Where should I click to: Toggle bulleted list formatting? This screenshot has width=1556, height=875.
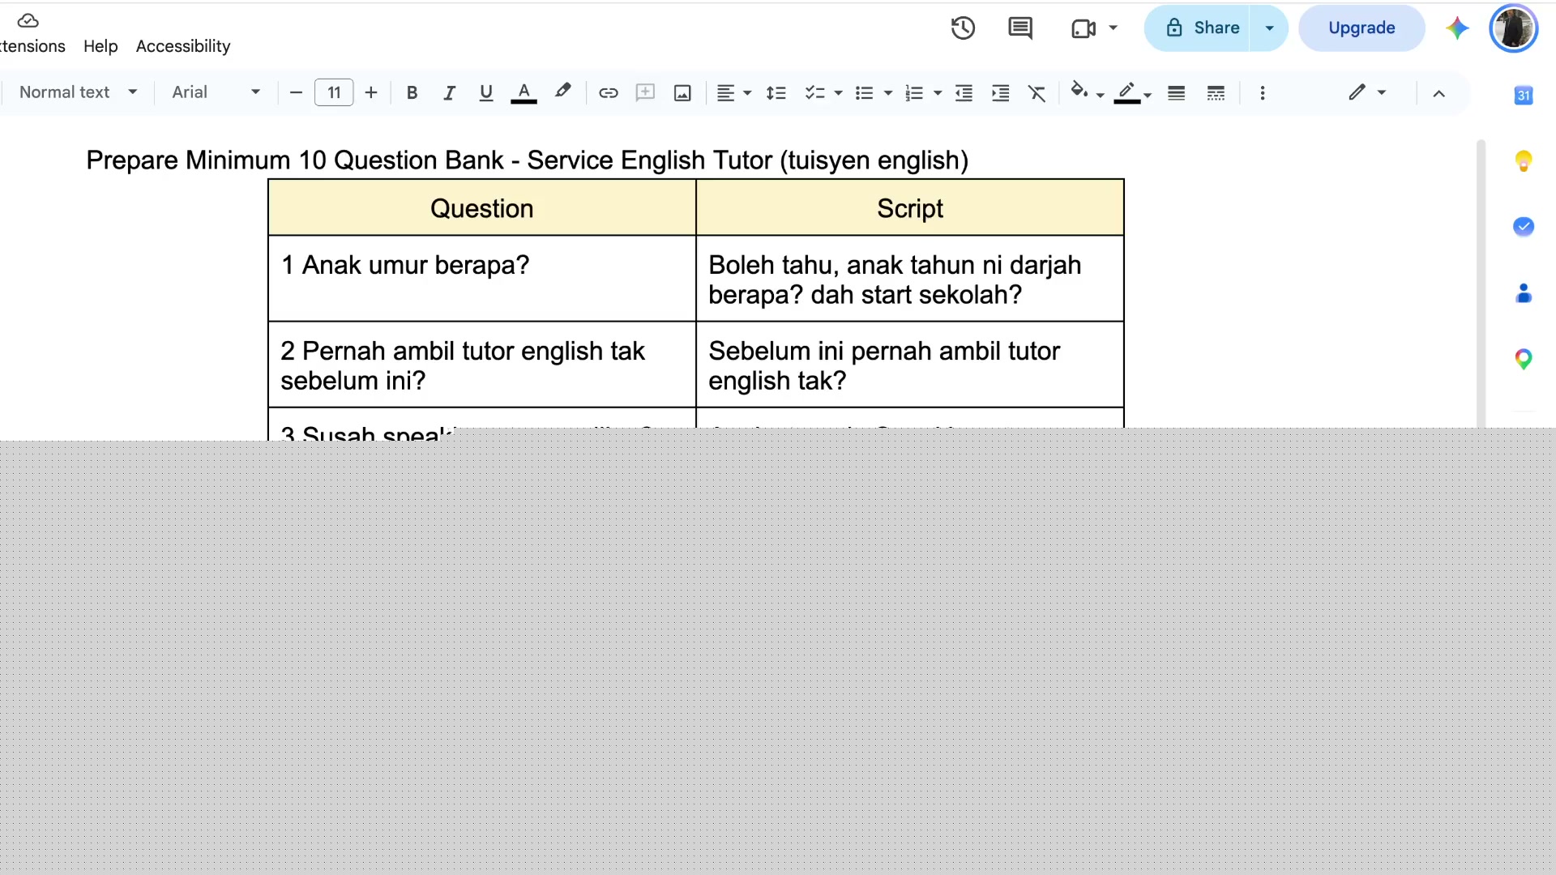[x=865, y=93]
